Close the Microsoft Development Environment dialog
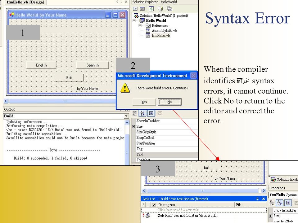Screen dimensions: 298x223 coord(193,76)
